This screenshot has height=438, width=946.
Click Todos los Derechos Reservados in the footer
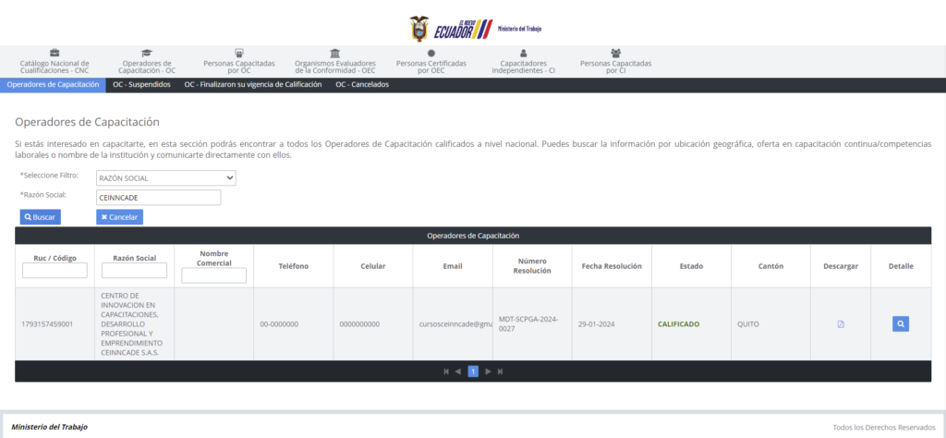point(884,427)
